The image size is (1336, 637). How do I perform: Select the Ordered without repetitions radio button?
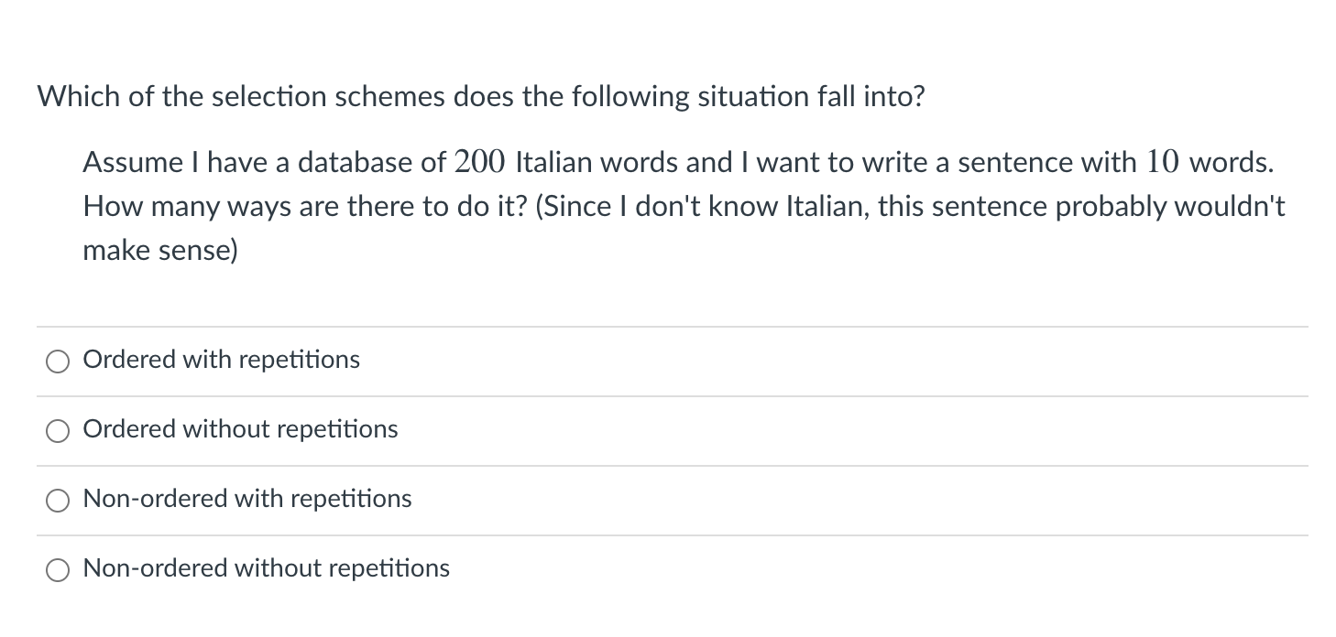click(57, 430)
